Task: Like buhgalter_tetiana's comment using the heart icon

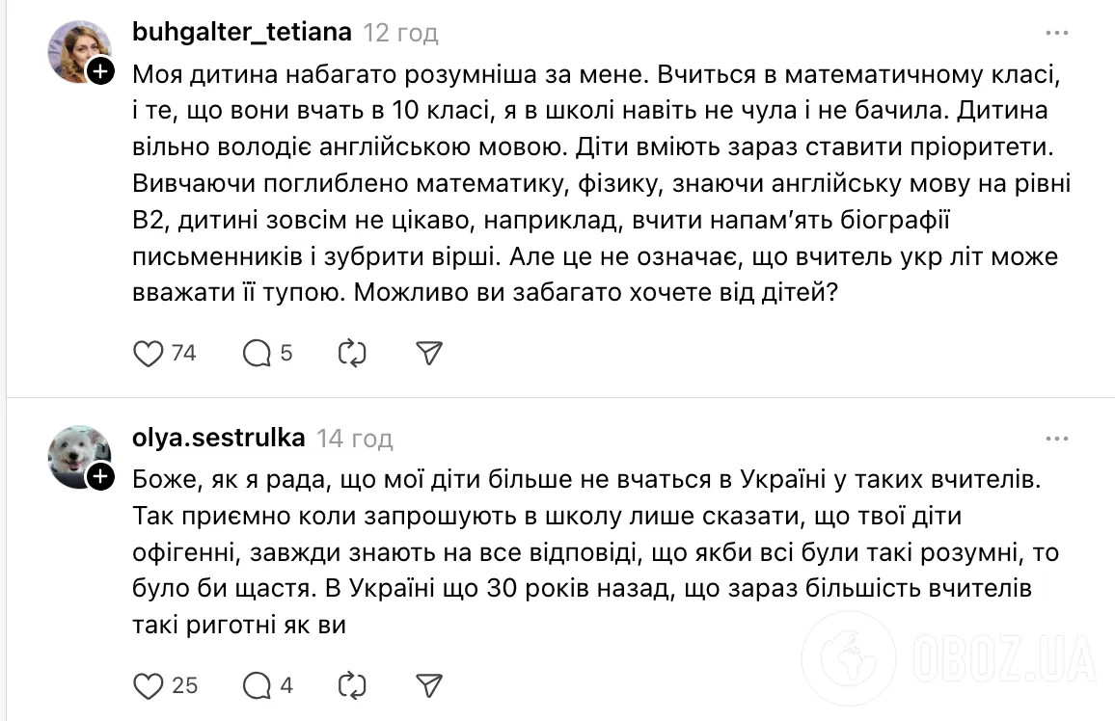Action: point(149,354)
